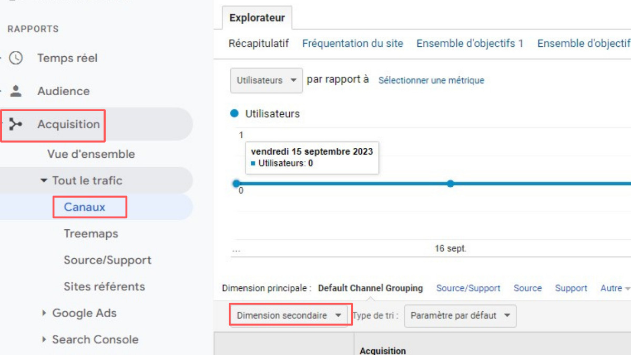Select the Ensemble d'objectifs 1 tab
Screen dimensions: 631x355
tap(470, 44)
